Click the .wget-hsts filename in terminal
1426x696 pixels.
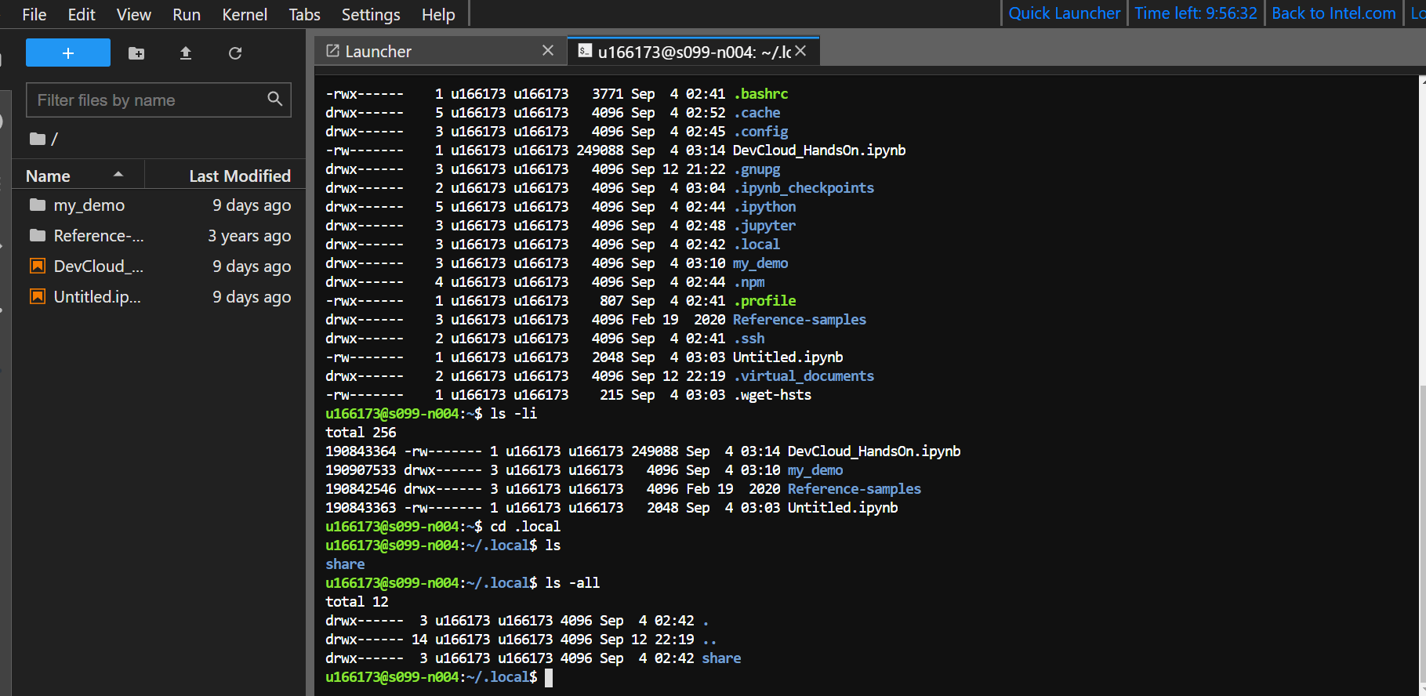pos(772,395)
